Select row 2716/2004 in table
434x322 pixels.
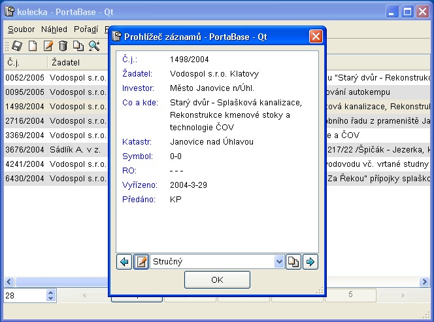pyautogui.click(x=56, y=121)
